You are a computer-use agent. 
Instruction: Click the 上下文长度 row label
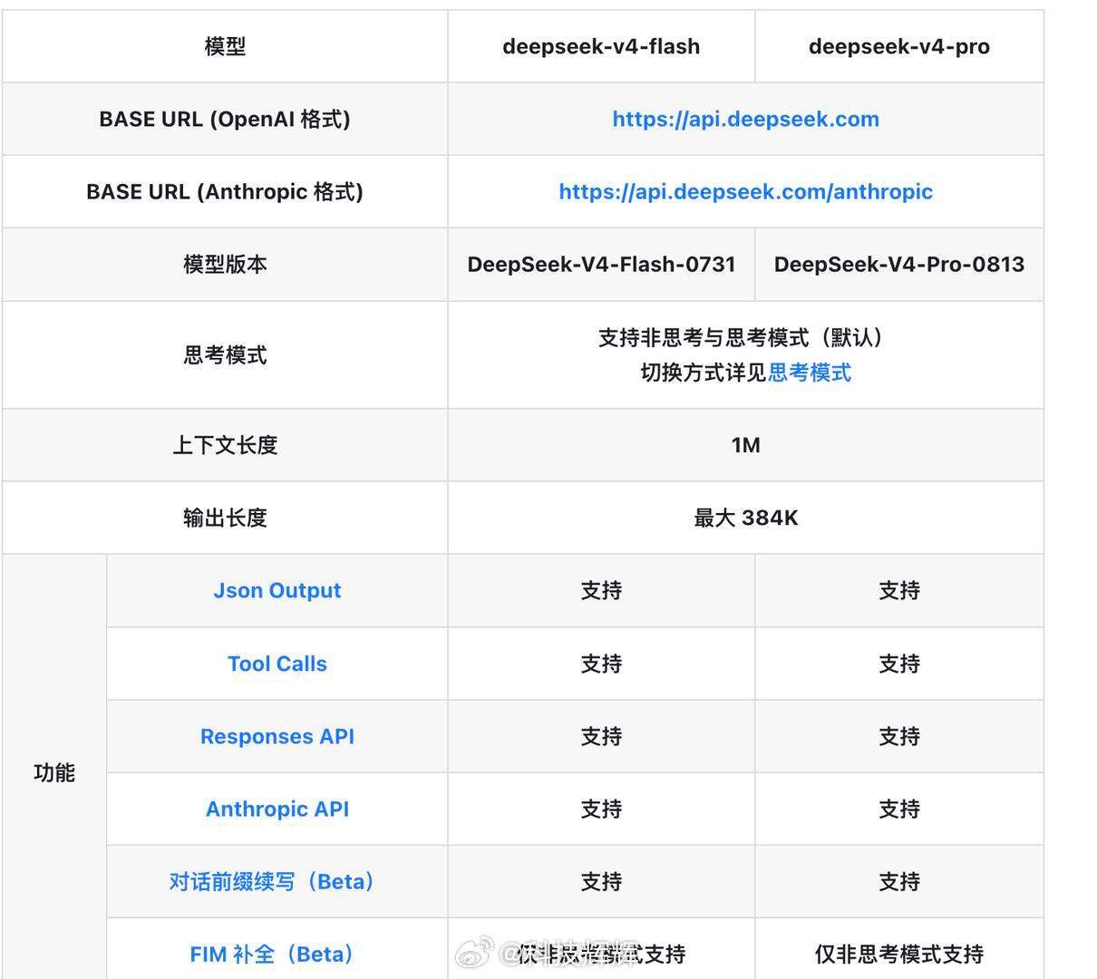(225, 445)
